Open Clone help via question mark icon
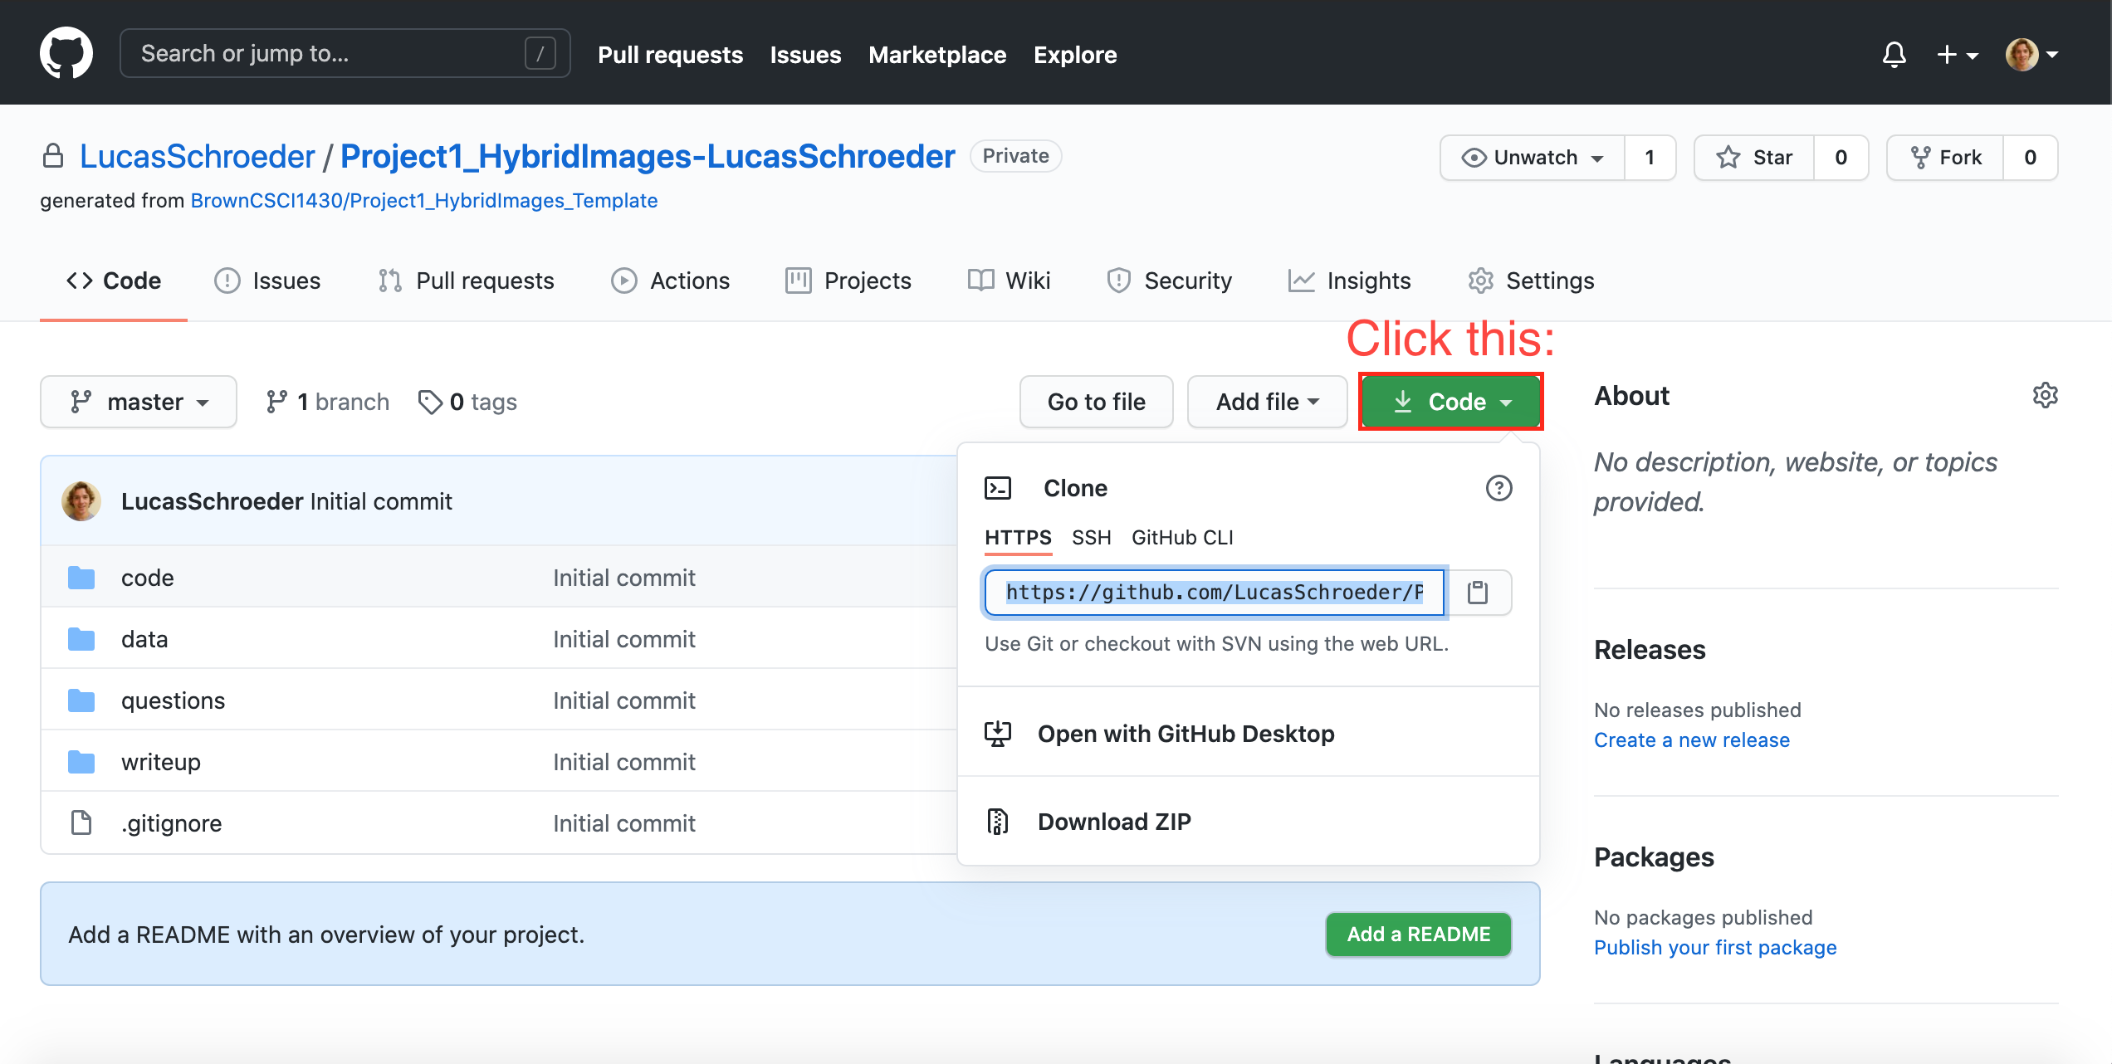 (1498, 488)
